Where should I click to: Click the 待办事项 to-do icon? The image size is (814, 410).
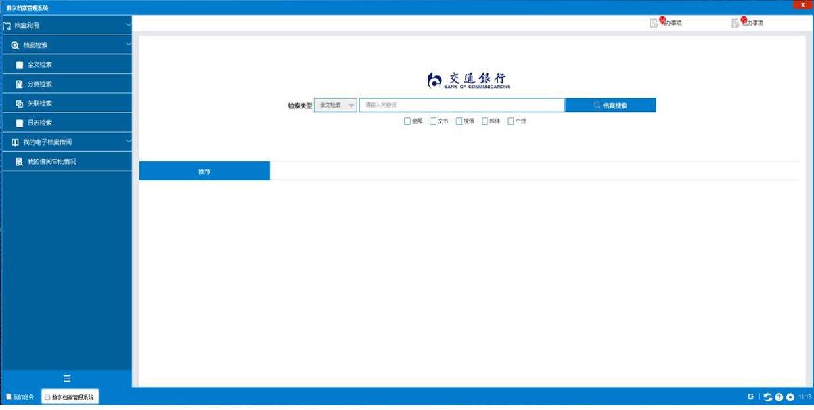654,23
